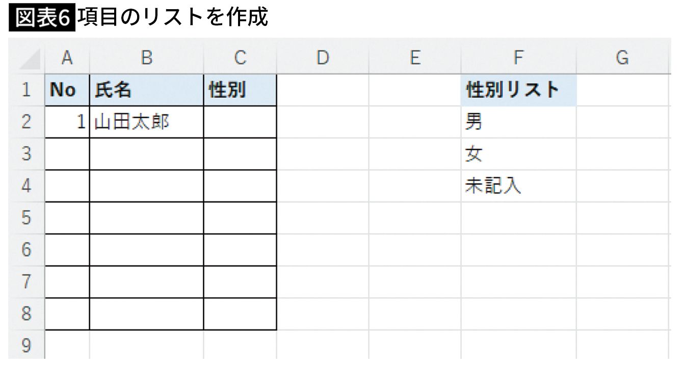
Task: Select column C header
Action: (240, 59)
